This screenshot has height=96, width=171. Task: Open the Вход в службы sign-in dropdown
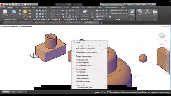pos(135,5)
